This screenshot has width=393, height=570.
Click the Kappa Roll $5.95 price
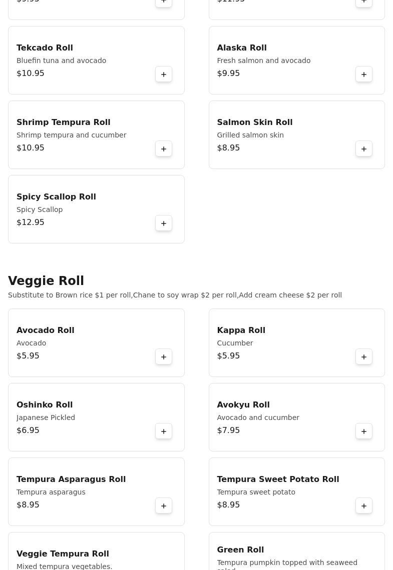228,356
